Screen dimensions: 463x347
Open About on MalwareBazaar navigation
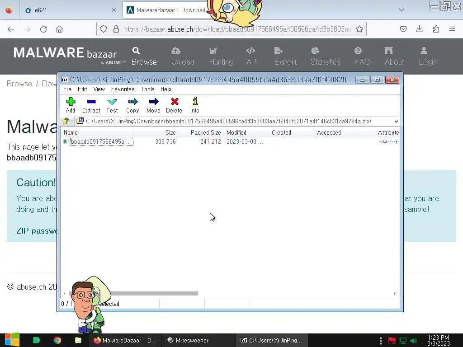click(x=394, y=56)
